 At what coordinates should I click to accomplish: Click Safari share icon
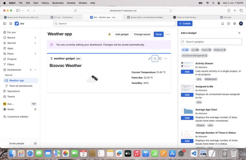point(229,10)
